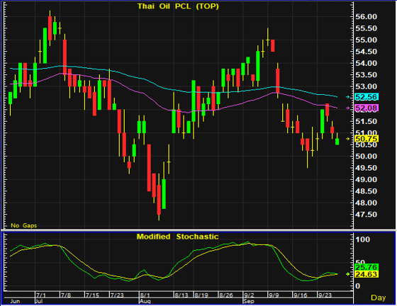Click the magenta arrow beside 52.08
Image resolution: width=397 pixels, height=306 pixels.
[x=348, y=108]
